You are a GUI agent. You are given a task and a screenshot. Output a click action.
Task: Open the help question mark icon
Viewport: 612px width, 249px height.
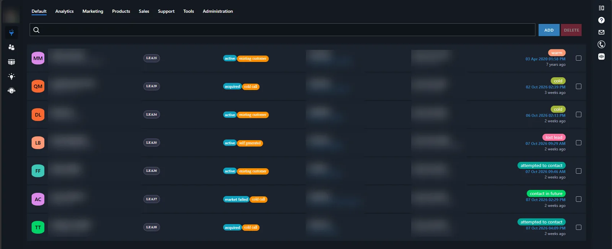601,20
